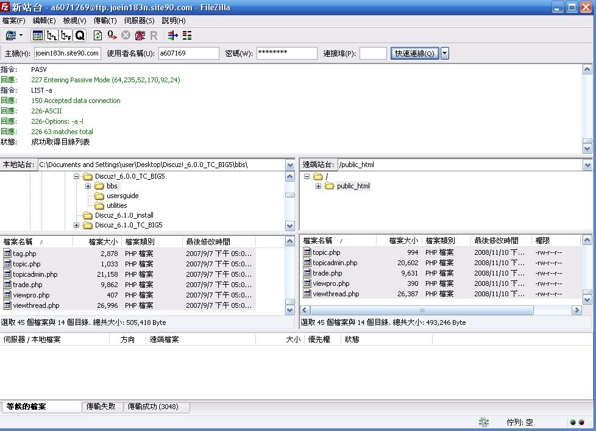Sort remote files by 權限 column
Screen dimensions: 596x431
[x=556, y=241]
